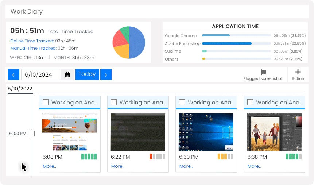The height and width of the screenshot is (185, 314).
Task: Select the checkbox on the 6:38 PM card
Action: [x=250, y=102]
